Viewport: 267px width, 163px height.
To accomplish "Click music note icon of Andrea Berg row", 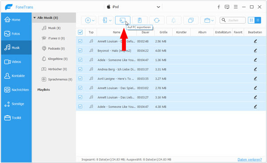I will [91, 69].
